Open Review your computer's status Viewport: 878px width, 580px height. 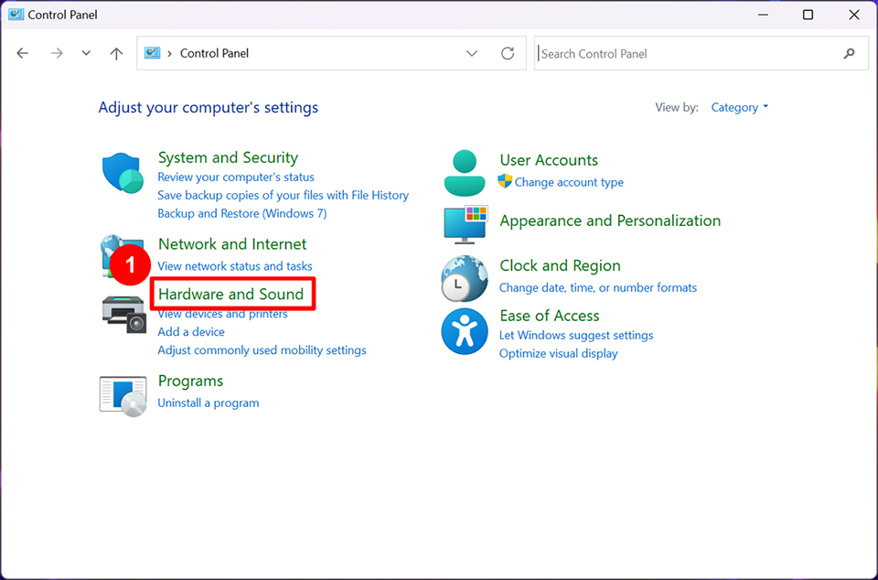[x=236, y=177]
